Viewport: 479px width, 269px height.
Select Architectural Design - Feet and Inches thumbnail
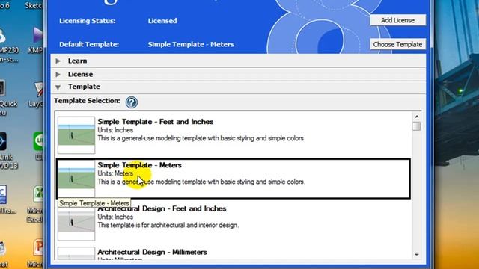[x=76, y=223]
